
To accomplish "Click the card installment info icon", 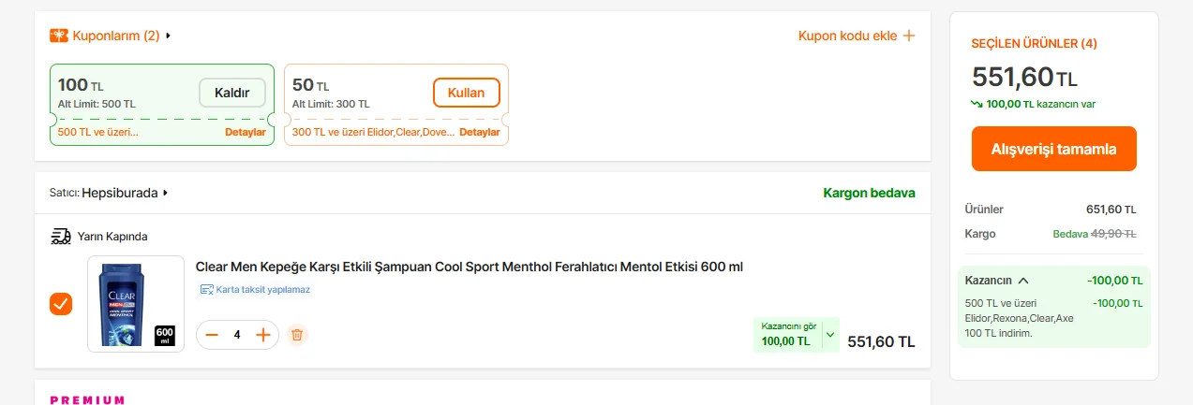I will pyautogui.click(x=207, y=290).
